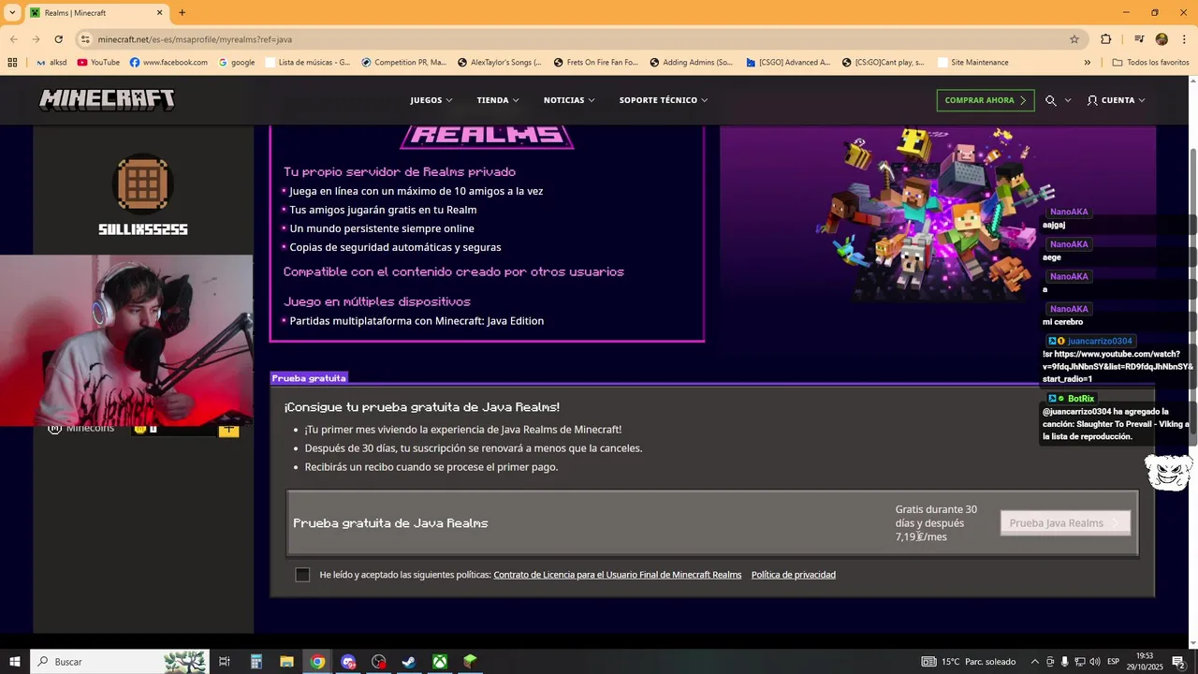
Task: Open a new tab with the plus button
Action: (182, 13)
